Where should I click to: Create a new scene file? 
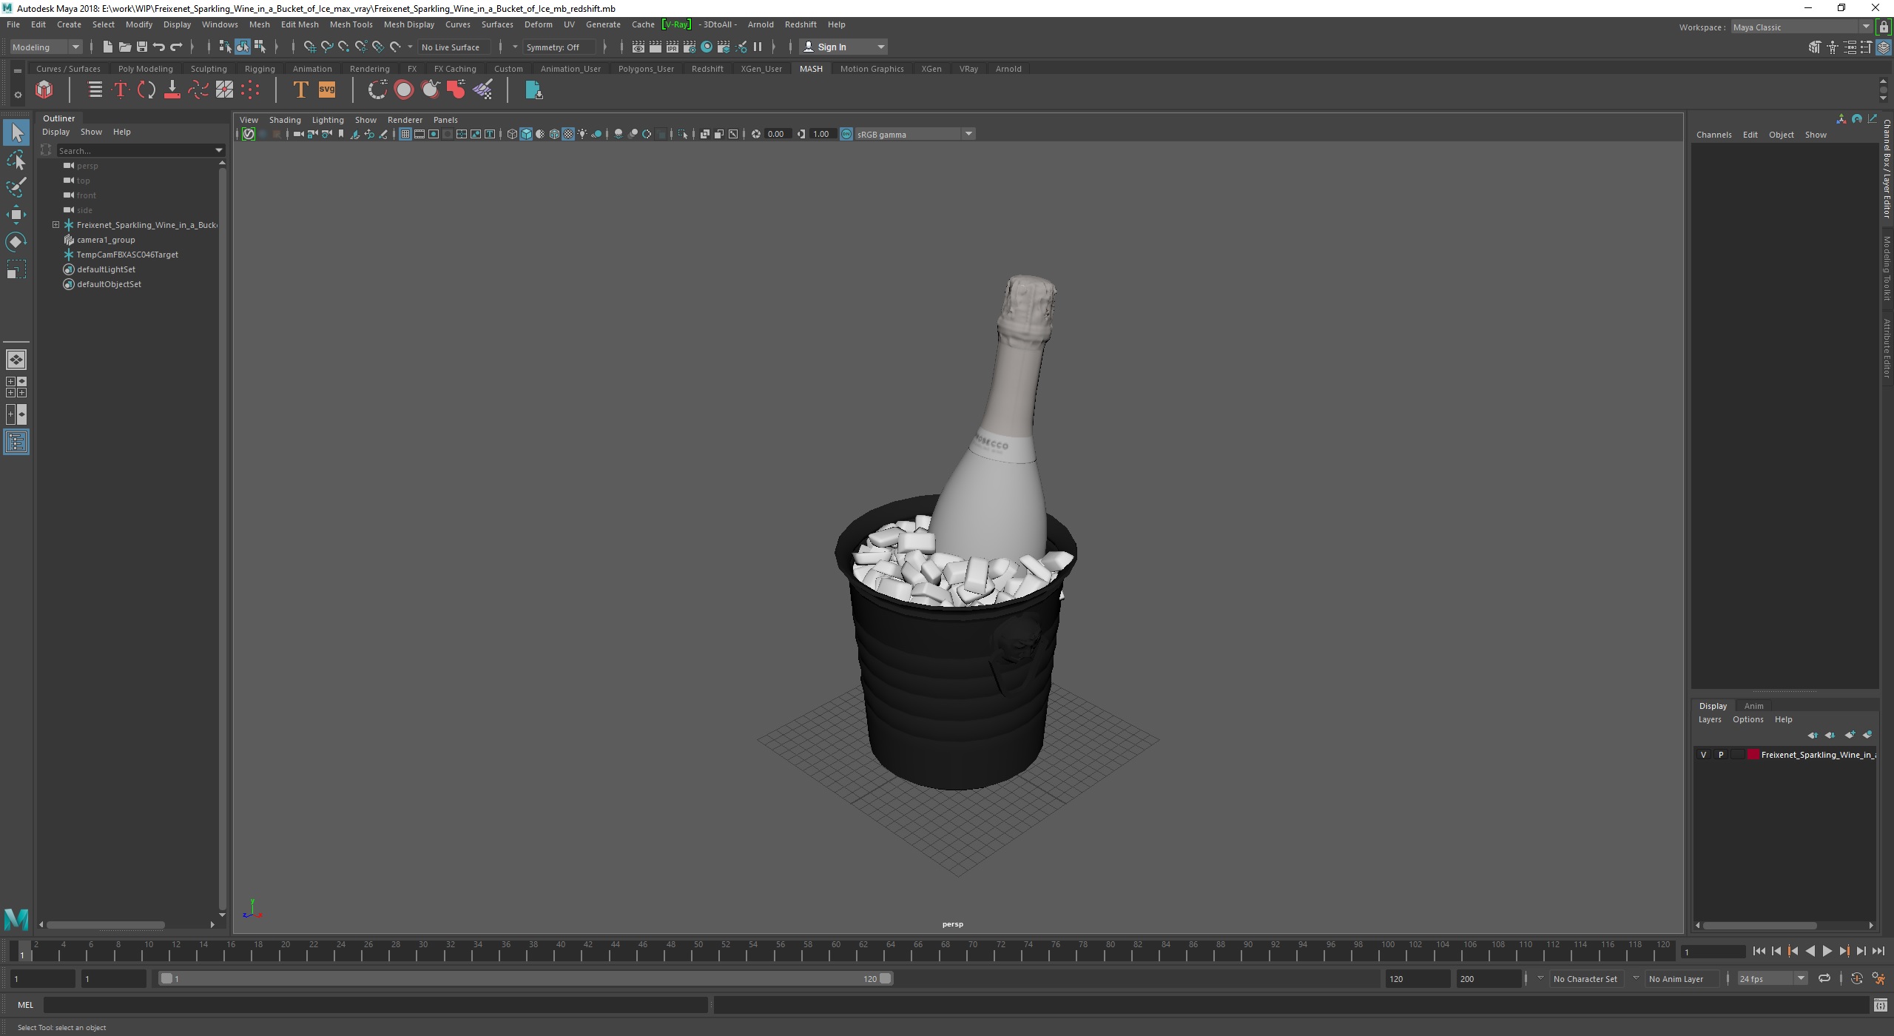click(107, 47)
